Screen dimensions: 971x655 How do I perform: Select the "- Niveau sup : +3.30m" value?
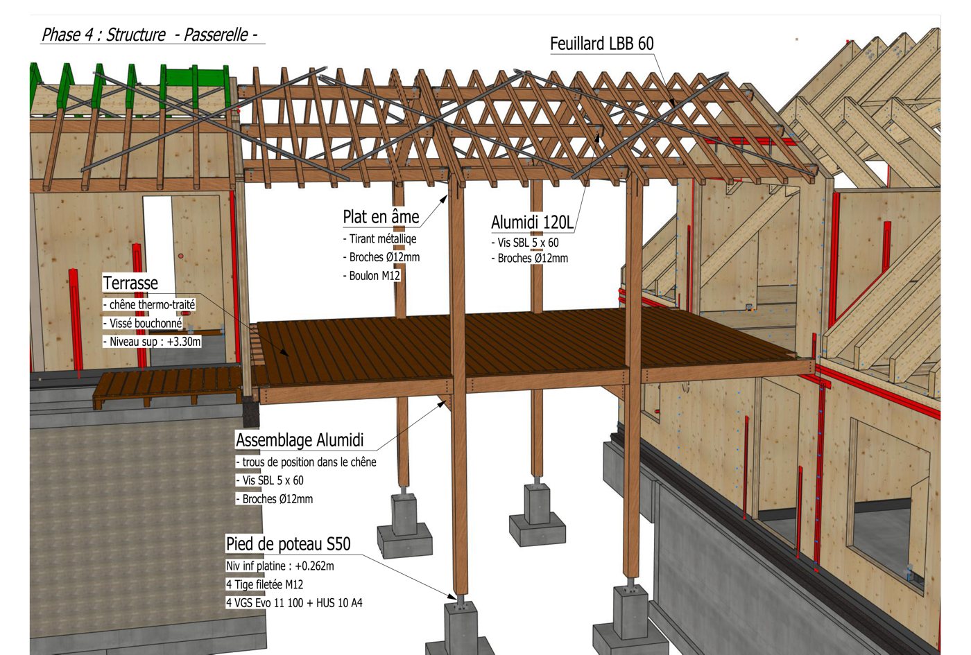coord(152,342)
